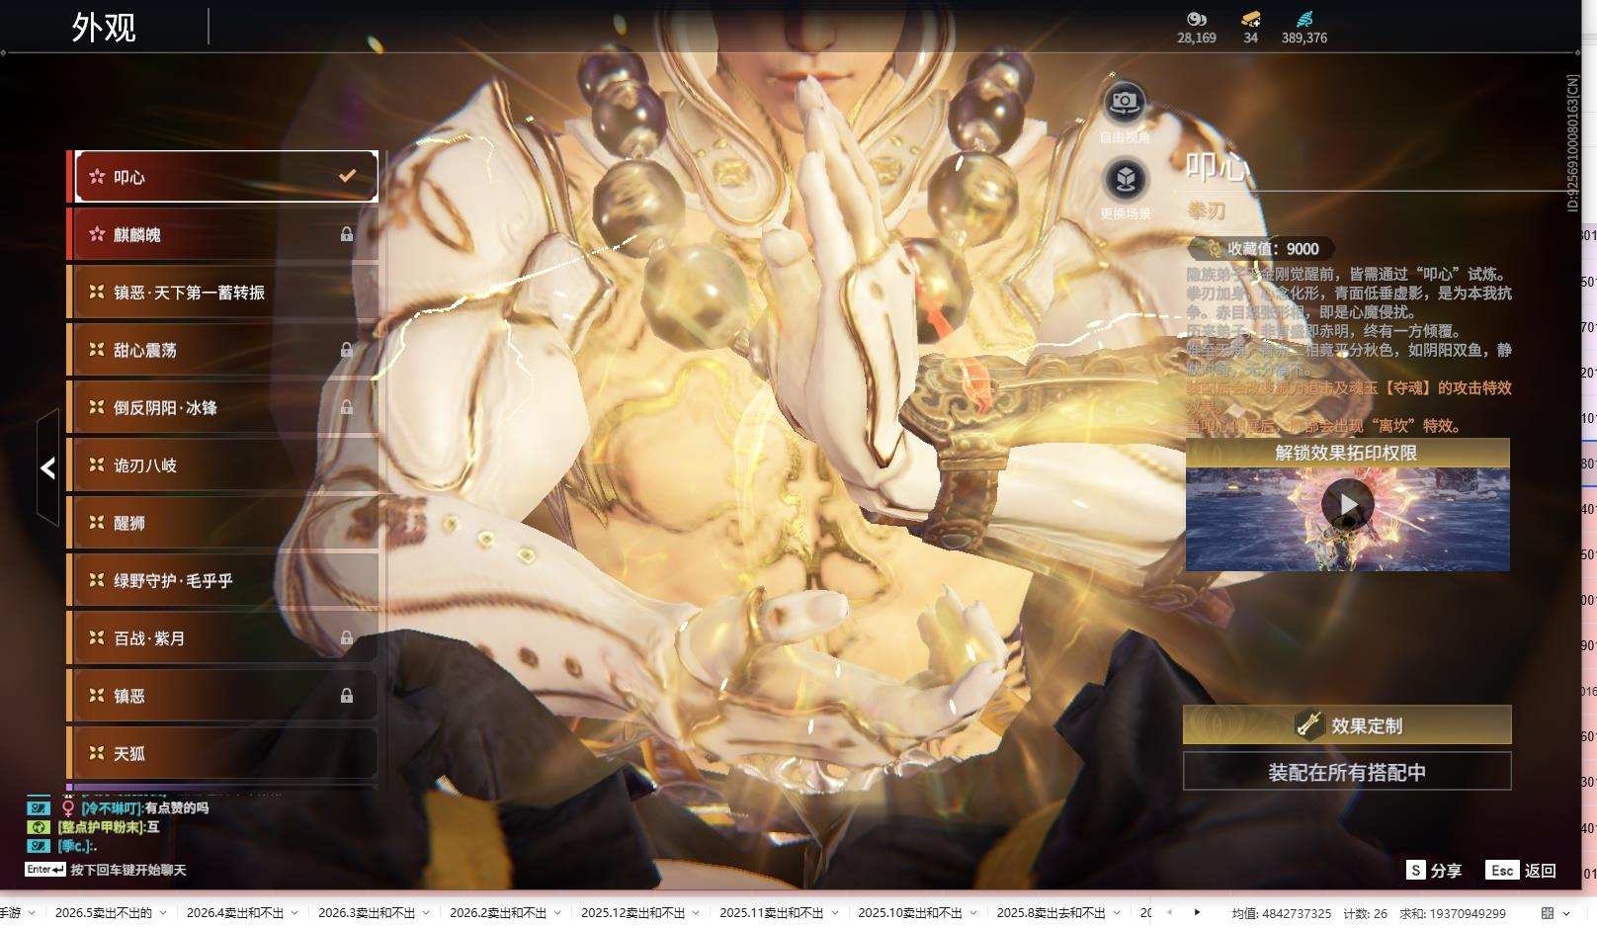Click the spreadsheet status 求和: 19370949299
This screenshot has height=928, width=1597.
1453,913
